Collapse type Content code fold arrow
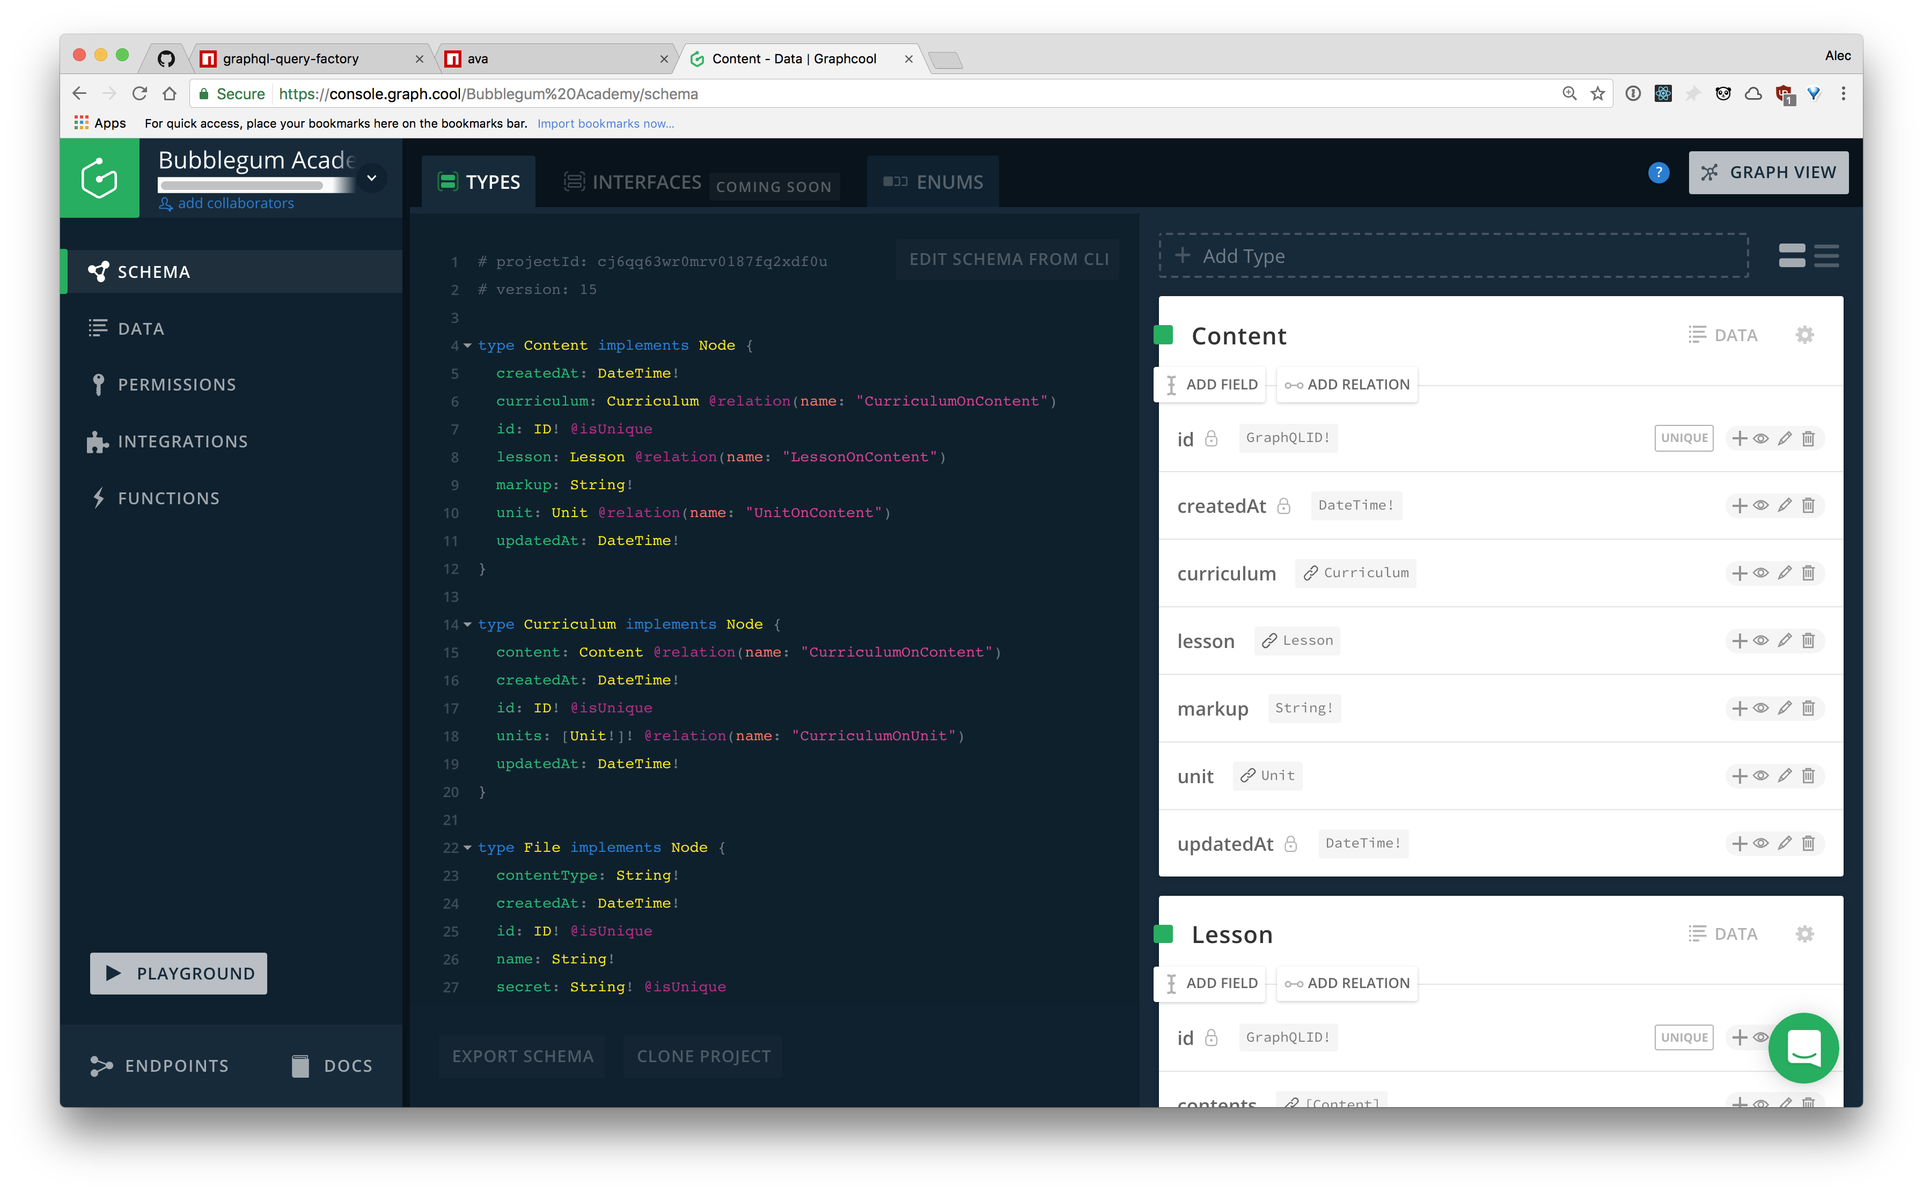 click(467, 345)
